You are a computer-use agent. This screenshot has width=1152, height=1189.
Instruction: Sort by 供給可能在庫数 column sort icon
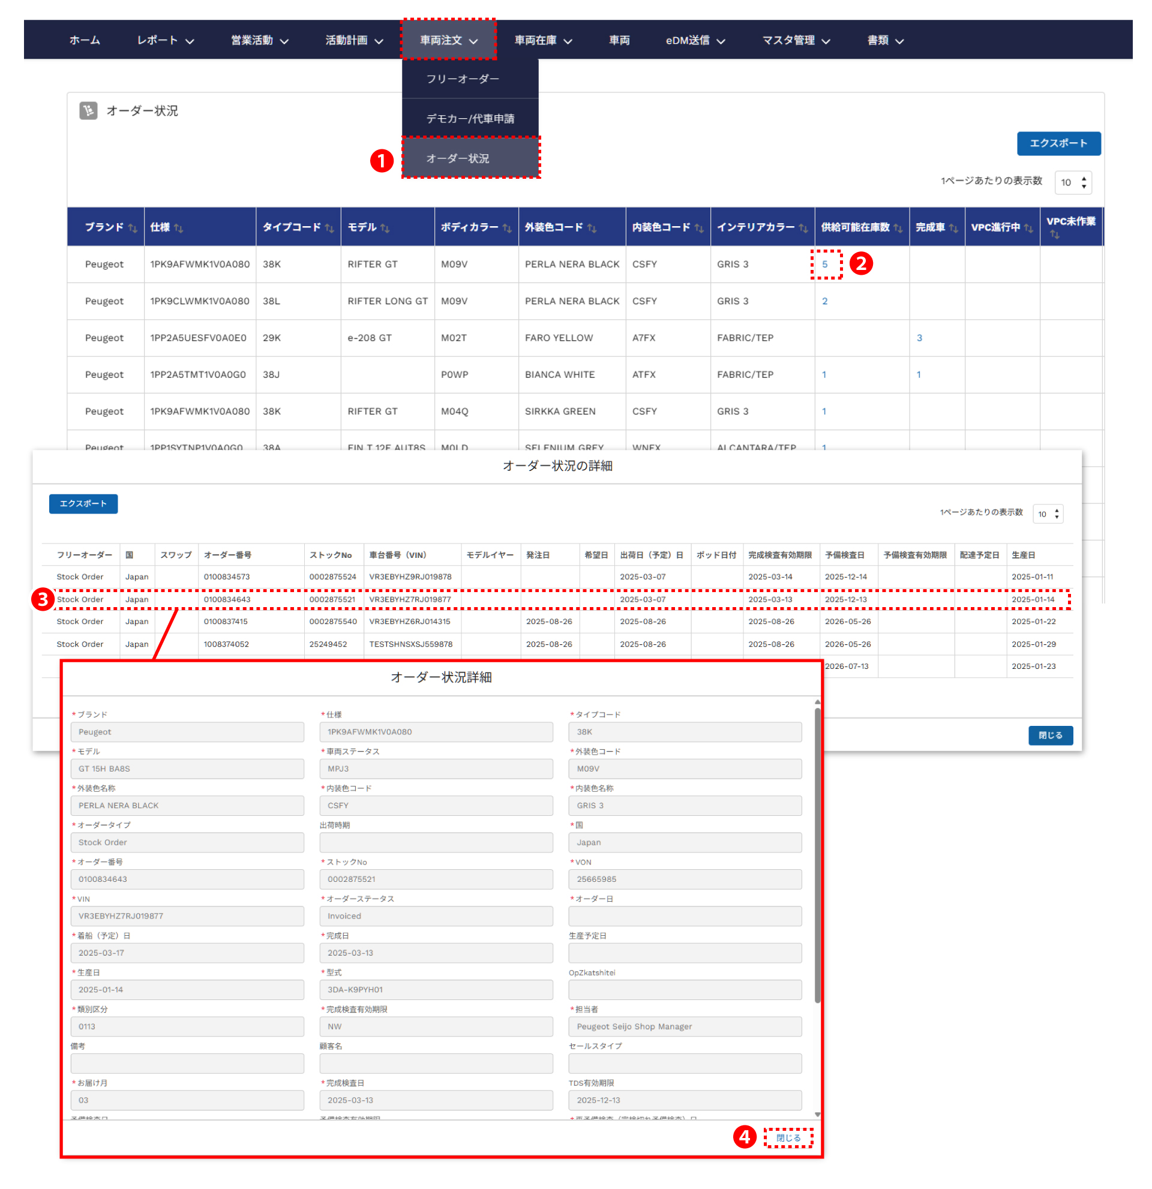pyautogui.click(x=897, y=227)
